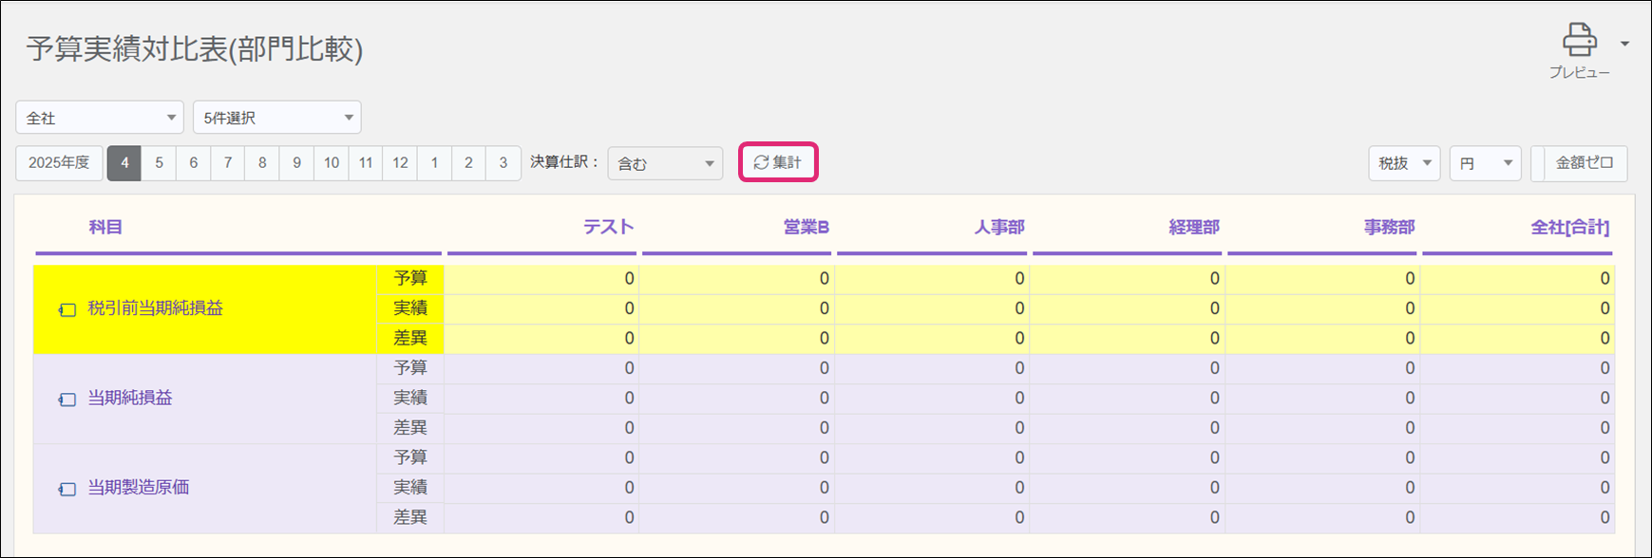Choose month 3 tab

[x=503, y=163]
